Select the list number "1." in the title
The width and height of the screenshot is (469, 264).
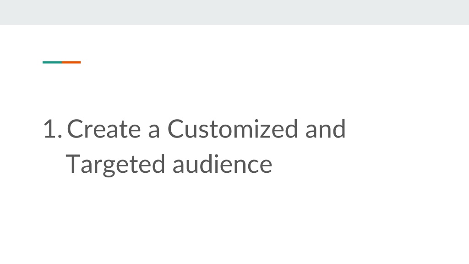[x=53, y=129]
